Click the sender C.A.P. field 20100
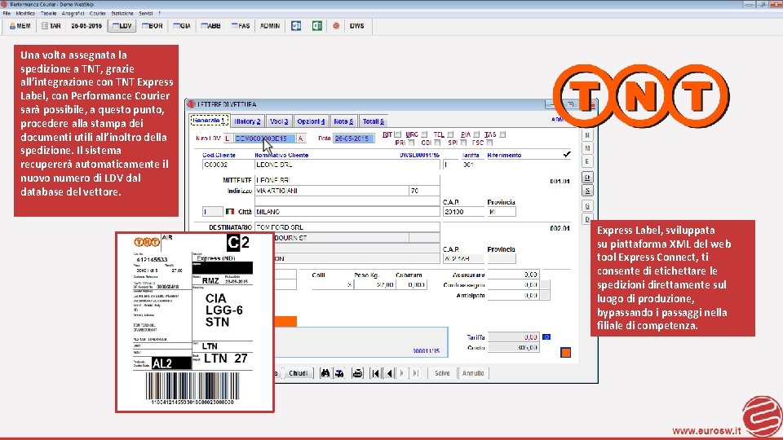783x440 pixels. [463, 212]
